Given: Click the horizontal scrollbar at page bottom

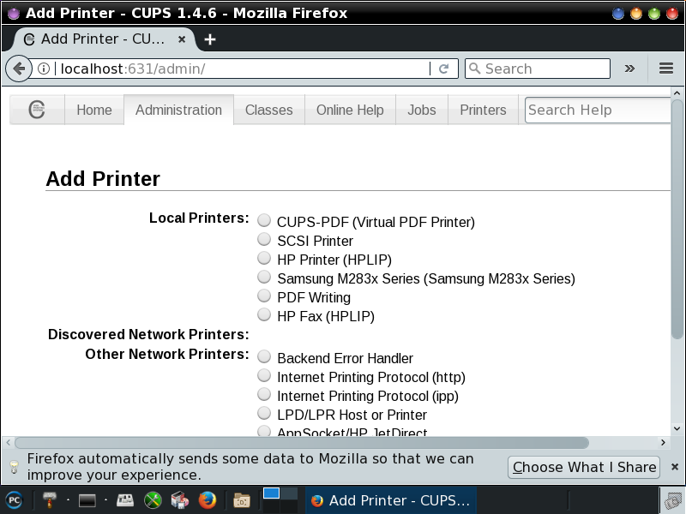Looking at the screenshot, I should pyautogui.click(x=300, y=443).
